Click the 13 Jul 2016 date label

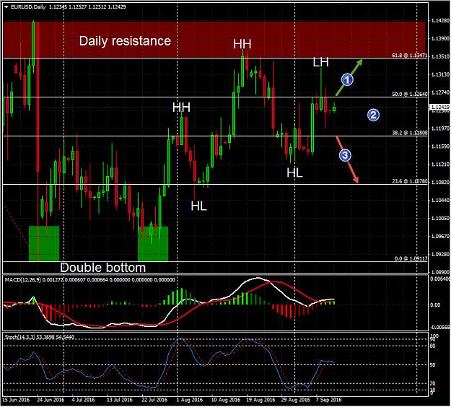120,400
